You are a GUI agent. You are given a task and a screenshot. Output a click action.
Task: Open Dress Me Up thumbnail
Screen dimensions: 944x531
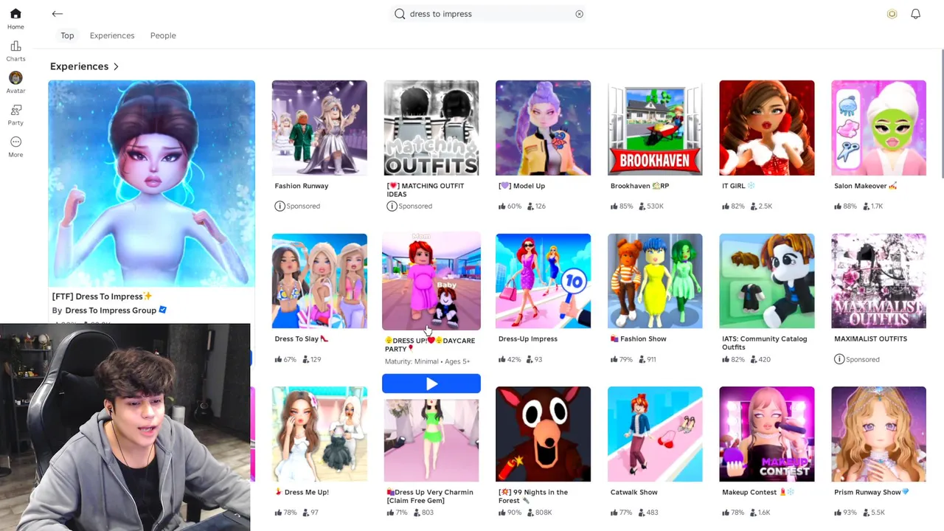[x=319, y=434]
